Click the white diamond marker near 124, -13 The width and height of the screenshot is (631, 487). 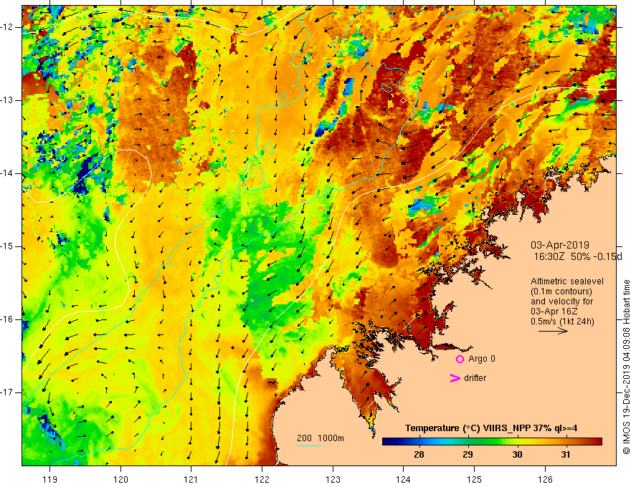[403, 100]
